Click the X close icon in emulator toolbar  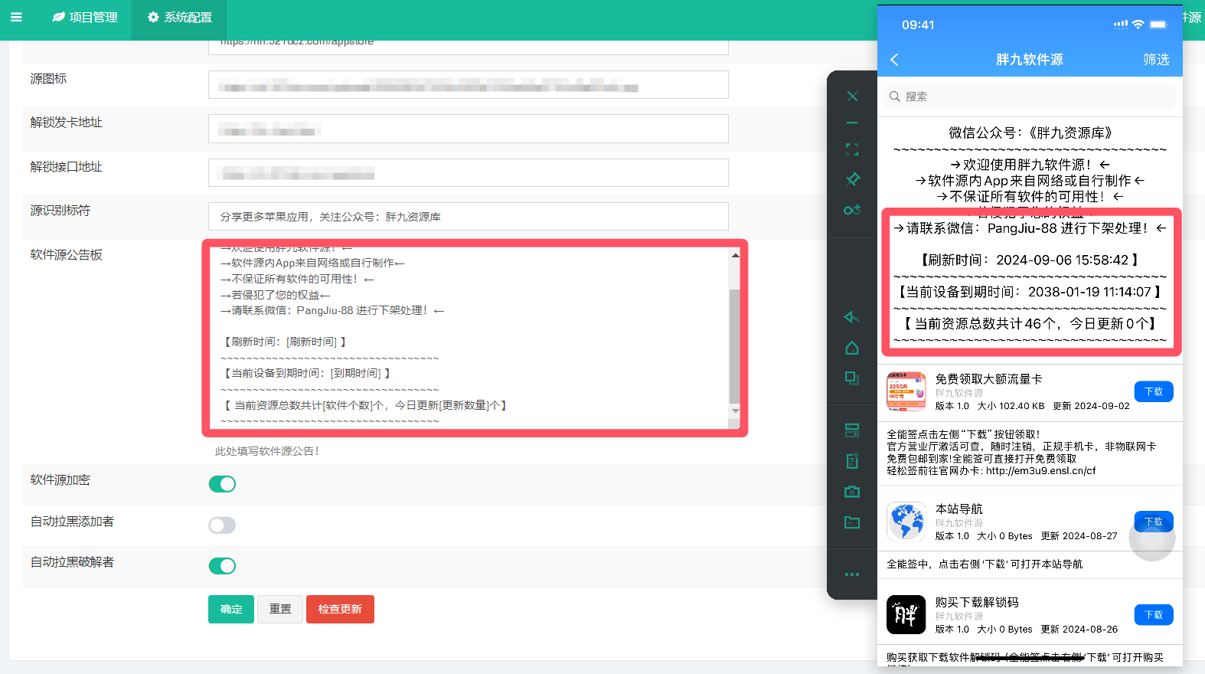852,97
